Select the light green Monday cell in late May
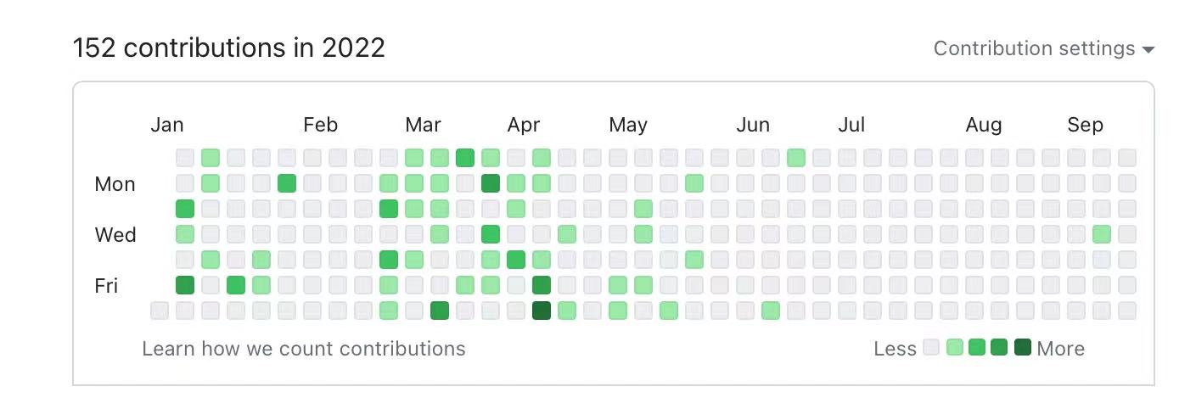1196x420 pixels. [694, 183]
